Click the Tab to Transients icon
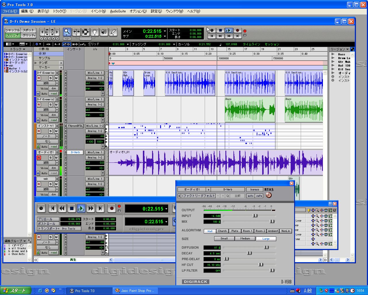 [48, 44]
